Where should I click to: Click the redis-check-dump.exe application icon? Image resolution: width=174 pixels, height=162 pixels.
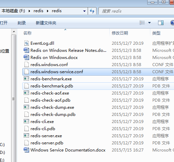pos(26,107)
